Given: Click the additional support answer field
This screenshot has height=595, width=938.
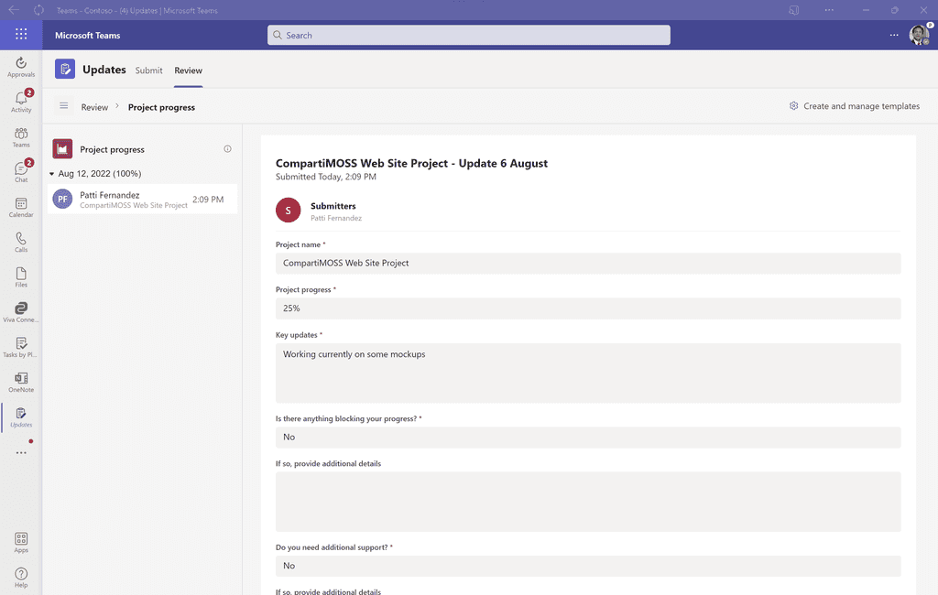Looking at the screenshot, I should (588, 566).
